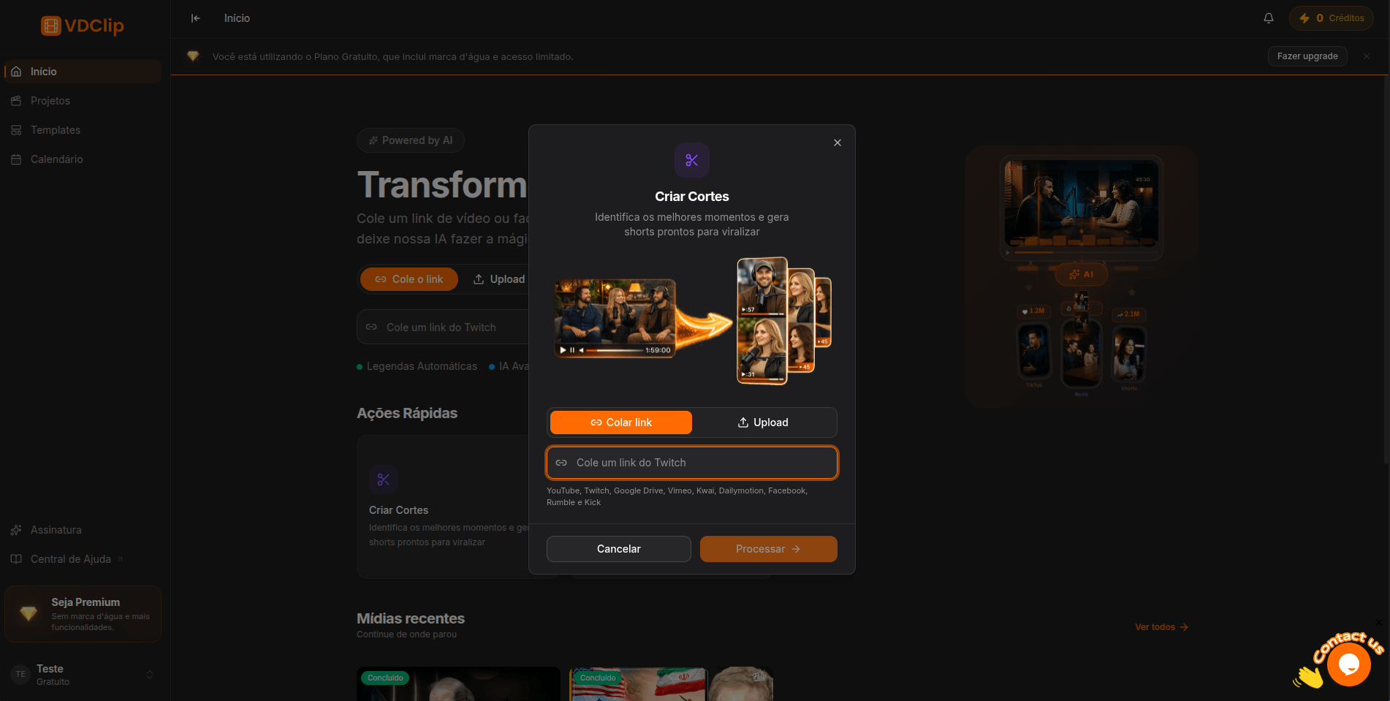This screenshot has height=701, width=1390.
Task: Collapse the sidebar with the arrow icon
Action: [x=195, y=18]
